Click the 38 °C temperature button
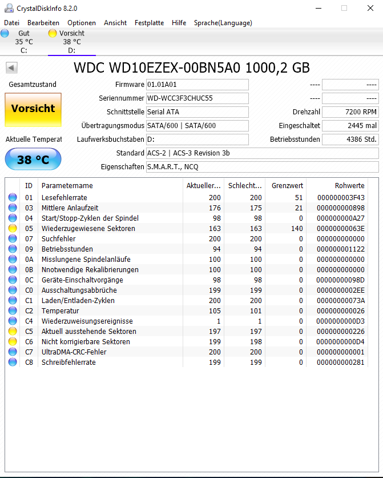This screenshot has width=383, height=478. click(33, 159)
